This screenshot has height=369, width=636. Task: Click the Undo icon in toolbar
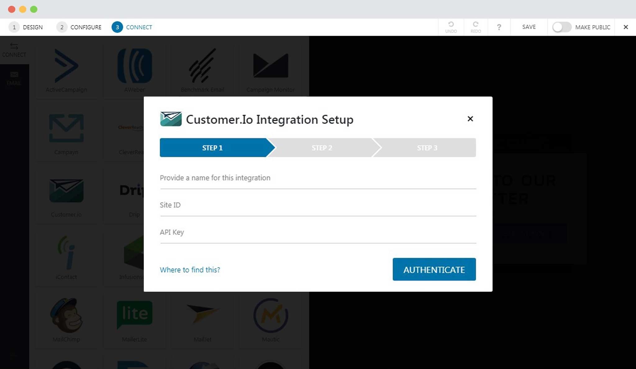point(451,27)
